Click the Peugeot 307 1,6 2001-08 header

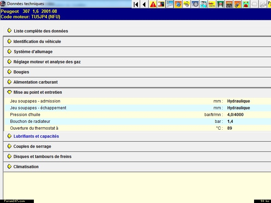[29, 12]
